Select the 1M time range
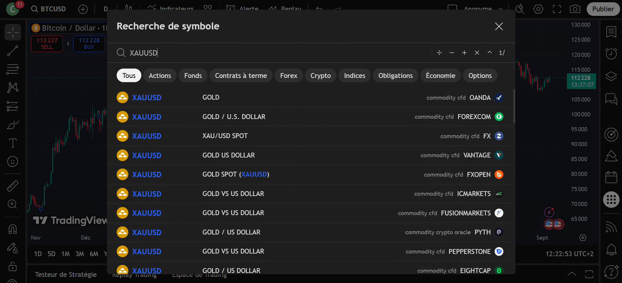Image resolution: width=622 pixels, height=283 pixels. (x=65, y=254)
